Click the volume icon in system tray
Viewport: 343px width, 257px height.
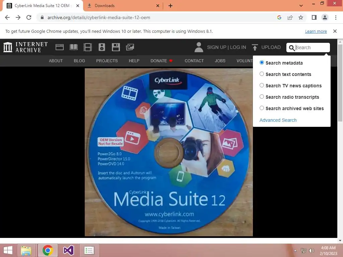click(x=311, y=251)
